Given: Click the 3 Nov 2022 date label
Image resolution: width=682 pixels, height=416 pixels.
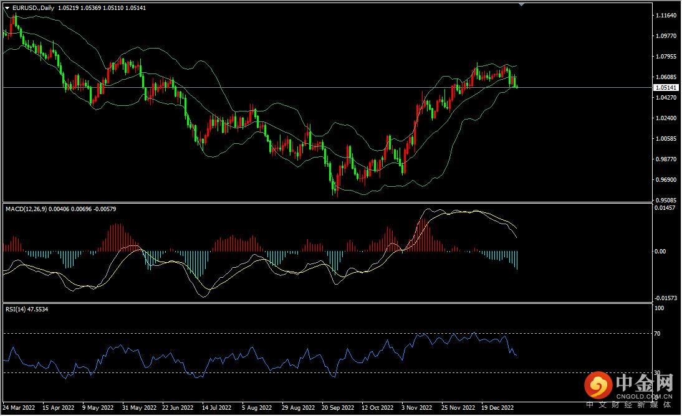Looking at the screenshot, I should point(417,409).
